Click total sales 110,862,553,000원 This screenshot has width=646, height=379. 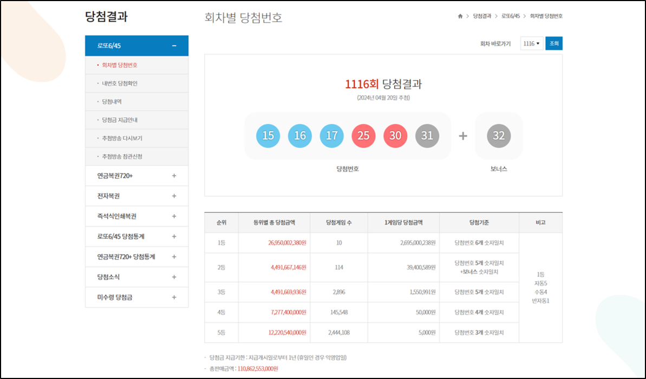[258, 369]
